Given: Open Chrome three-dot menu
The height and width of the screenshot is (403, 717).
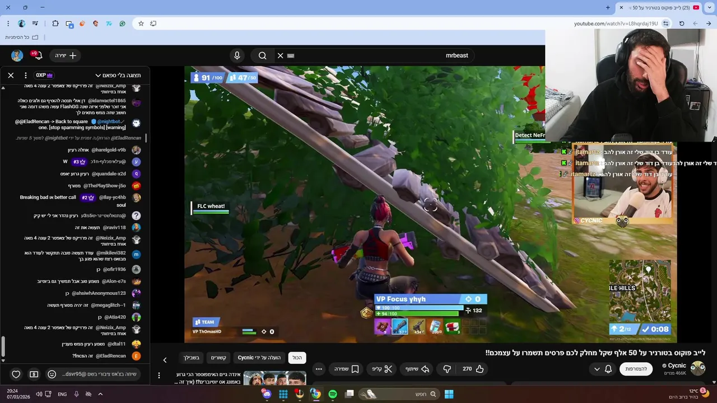Looking at the screenshot, I should [x=8, y=24].
